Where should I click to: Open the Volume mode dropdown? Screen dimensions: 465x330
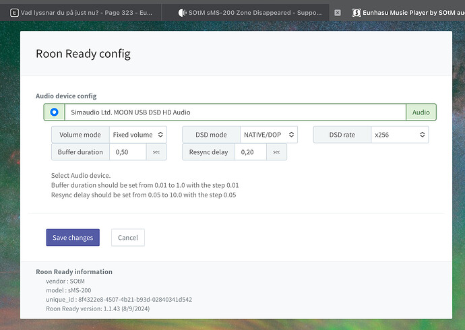(x=137, y=135)
